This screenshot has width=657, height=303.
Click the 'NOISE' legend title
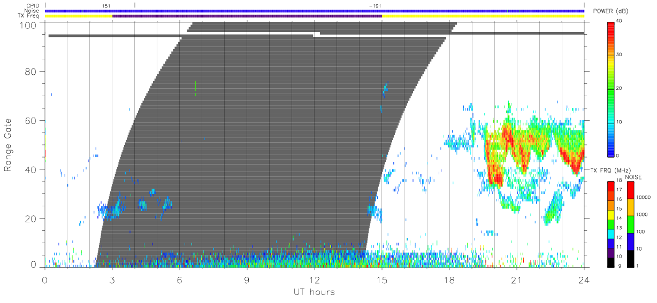click(x=633, y=176)
